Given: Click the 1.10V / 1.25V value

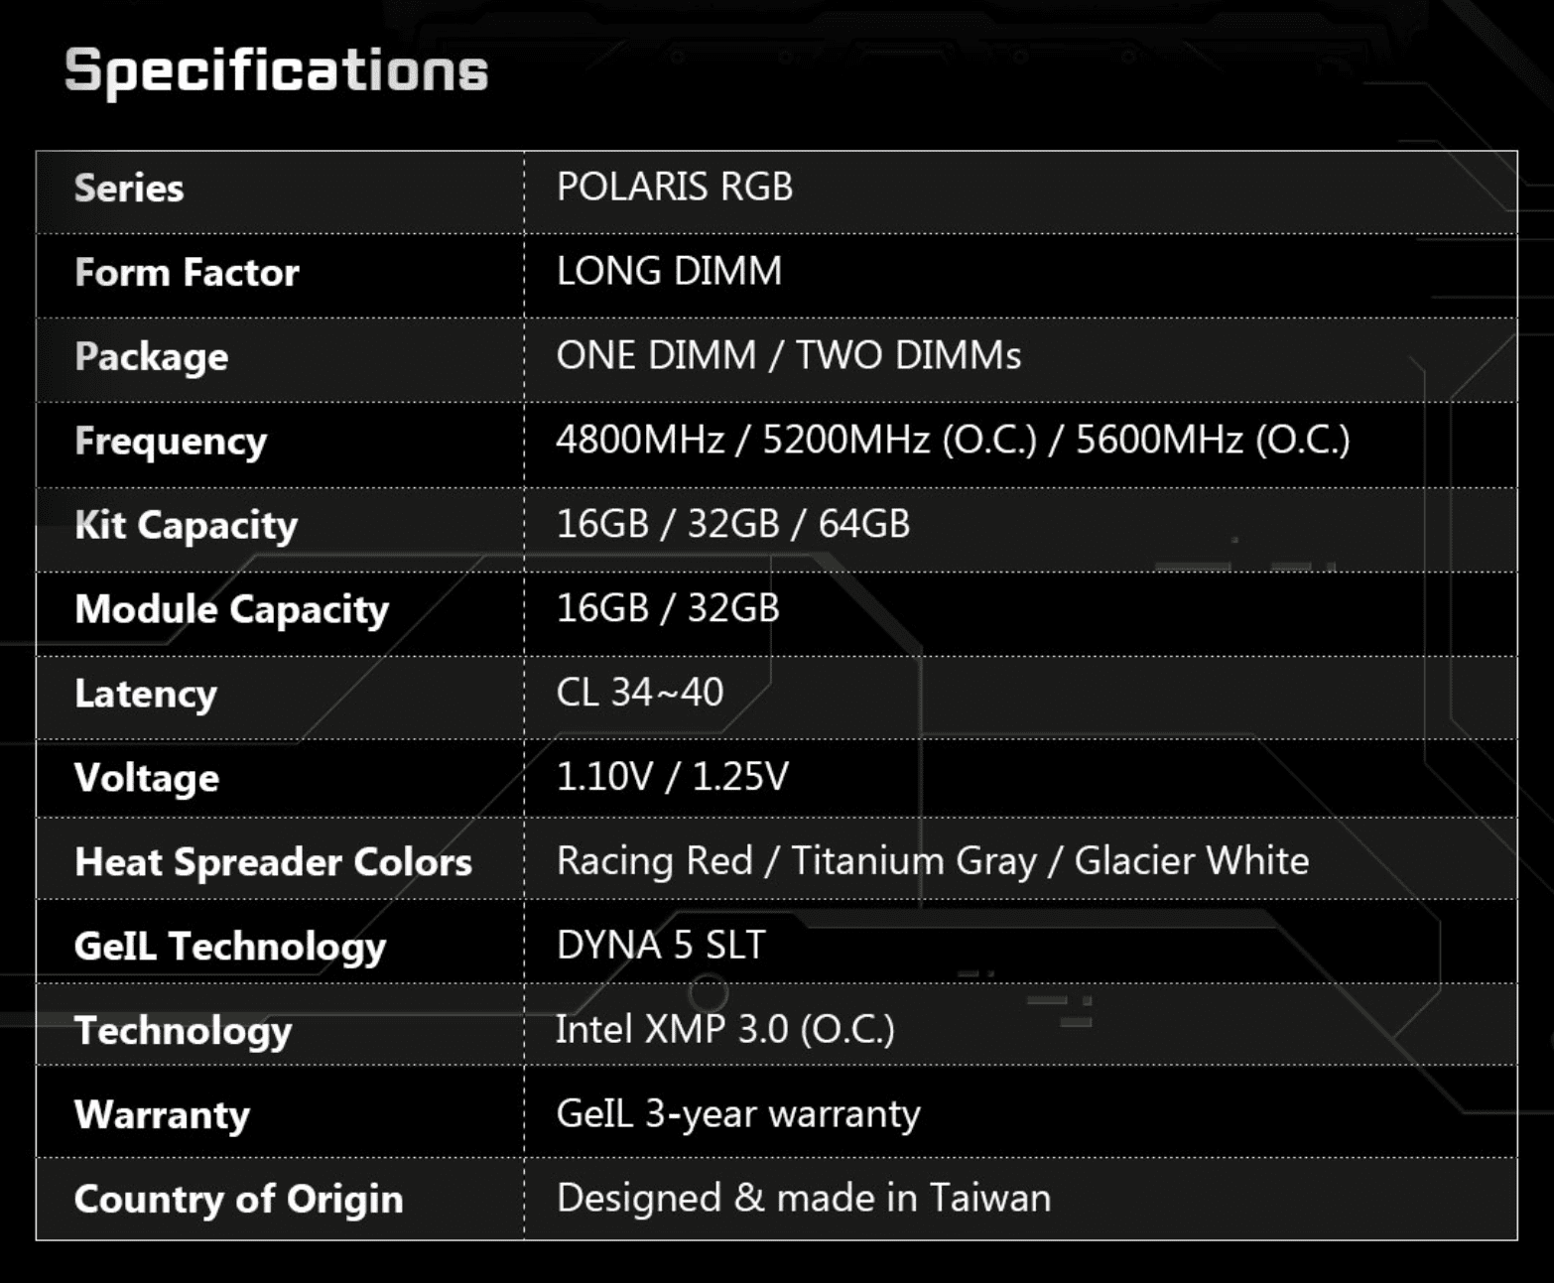Looking at the screenshot, I should (672, 777).
